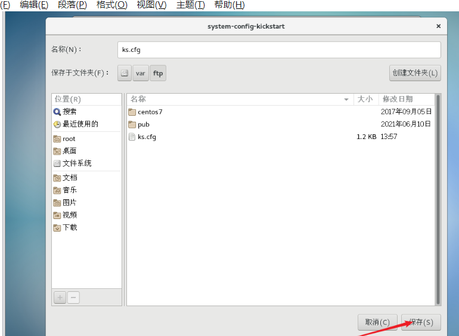The image size is (459, 336).
Task: Open the 主题(T) menu
Action: [191, 5]
